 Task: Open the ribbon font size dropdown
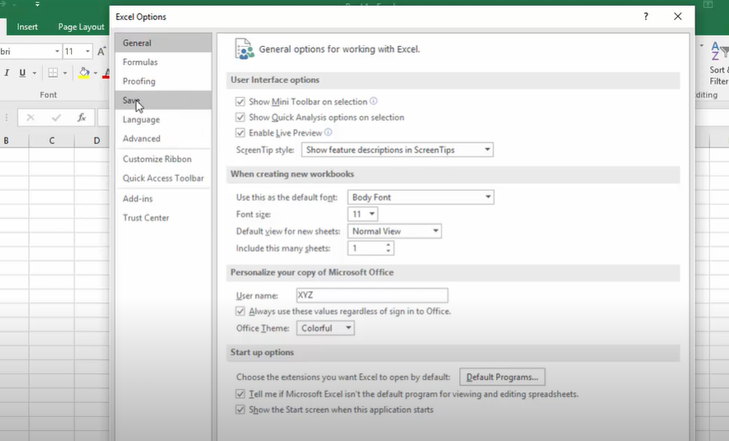pos(87,51)
